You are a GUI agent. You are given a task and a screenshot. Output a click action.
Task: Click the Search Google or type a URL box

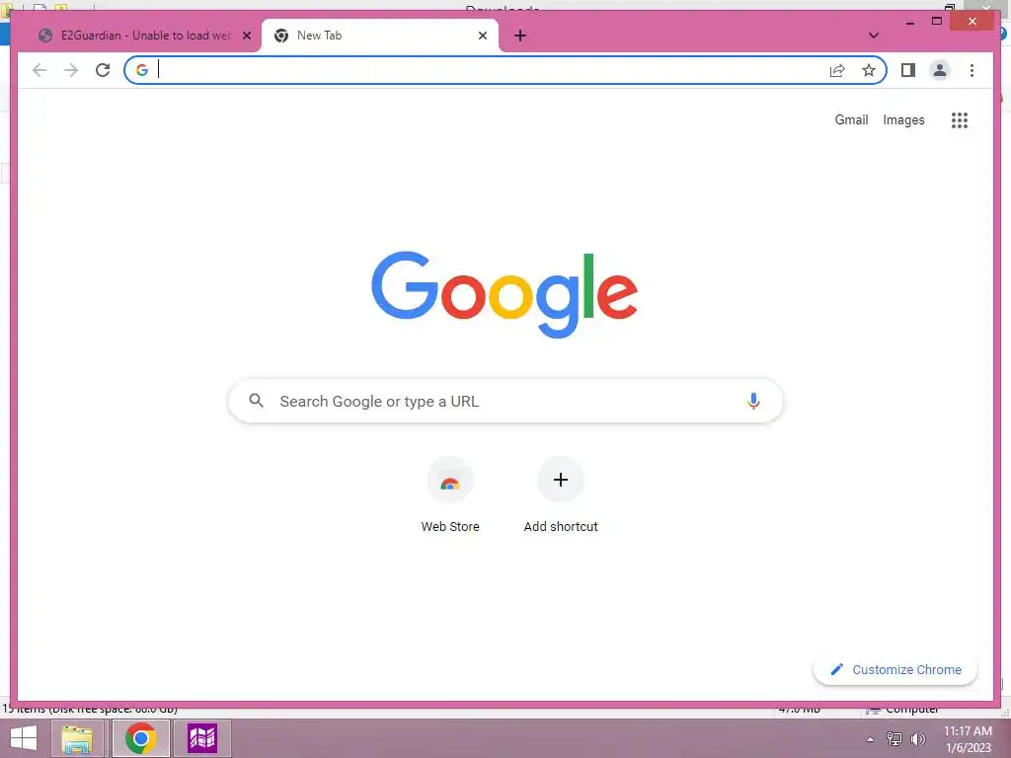tap(505, 401)
